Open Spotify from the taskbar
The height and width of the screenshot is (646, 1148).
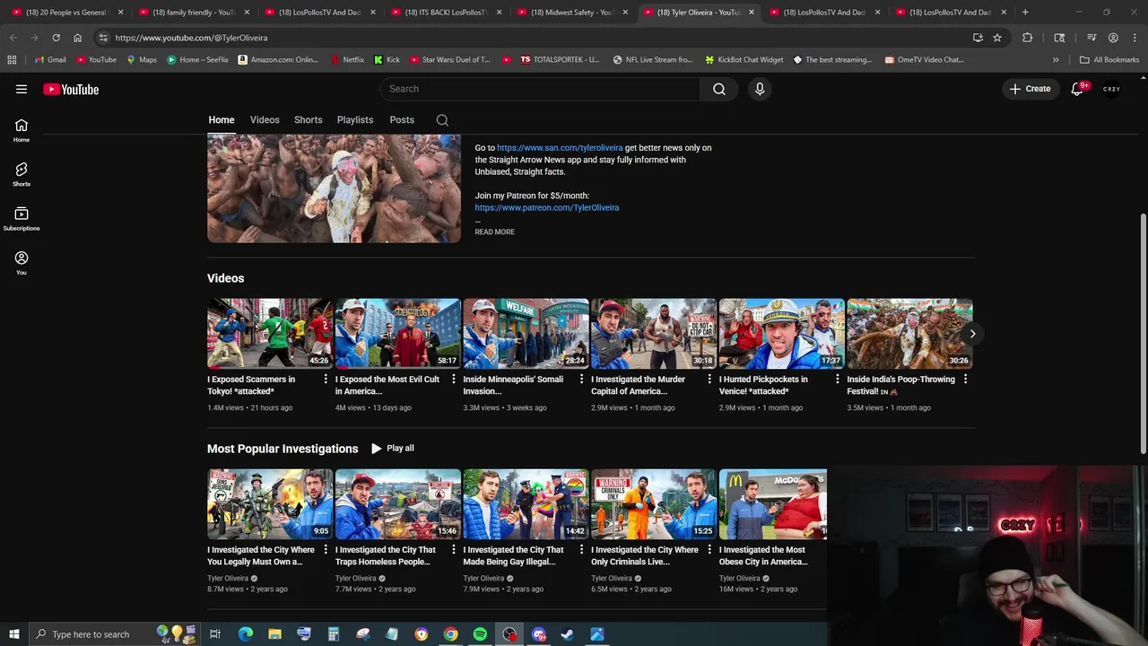coord(480,634)
